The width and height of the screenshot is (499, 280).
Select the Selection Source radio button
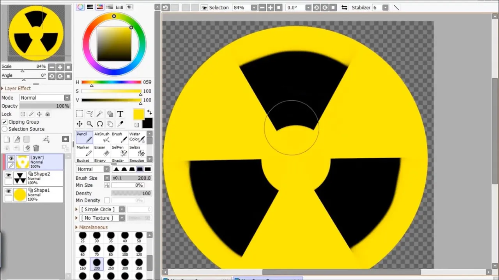pyautogui.click(x=5, y=129)
